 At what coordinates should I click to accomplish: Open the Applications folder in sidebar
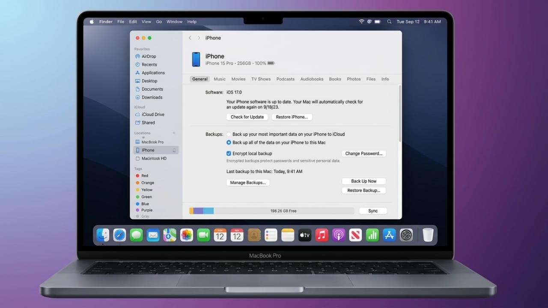pyautogui.click(x=150, y=73)
